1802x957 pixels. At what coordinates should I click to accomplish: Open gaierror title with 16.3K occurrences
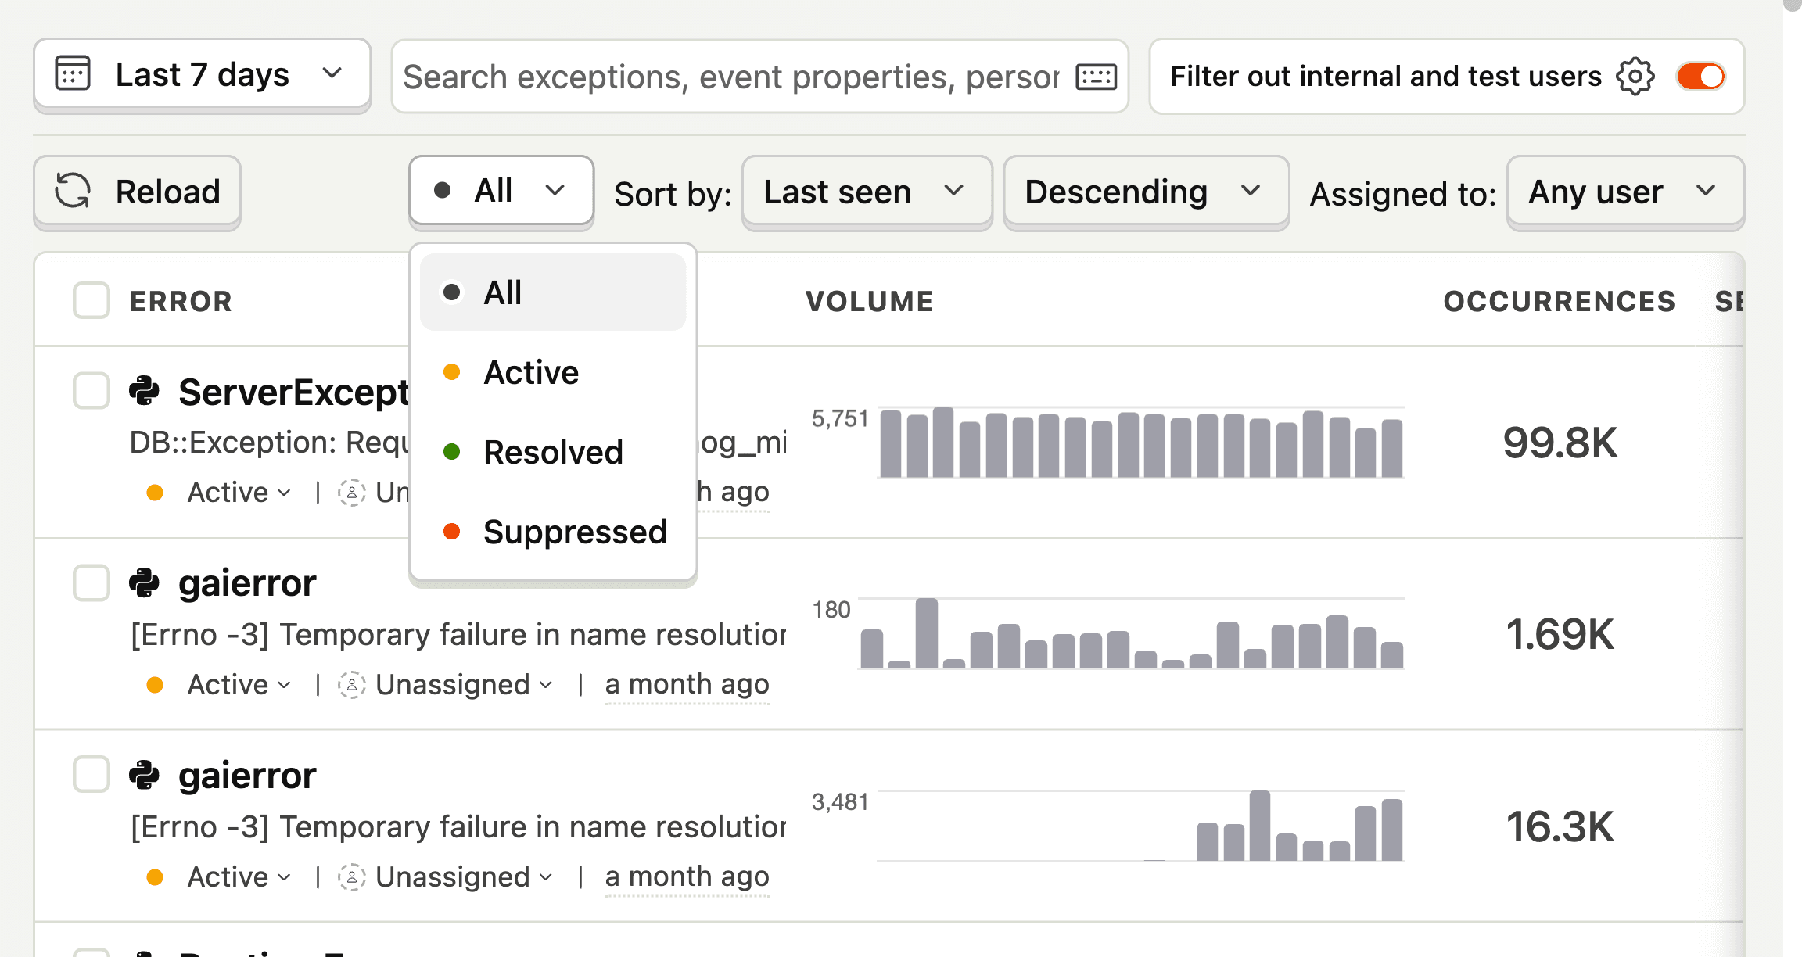point(247,776)
